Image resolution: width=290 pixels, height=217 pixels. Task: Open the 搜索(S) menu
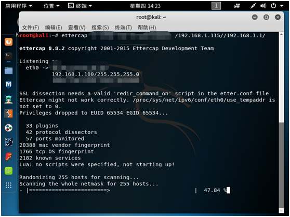100,27
